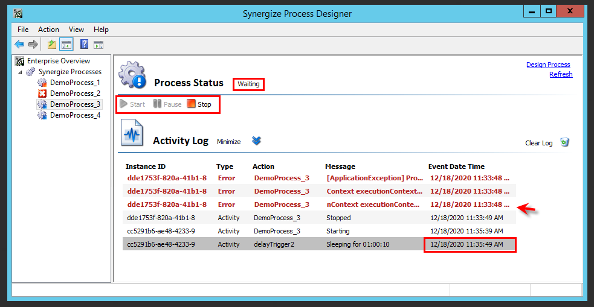Open Help via the question mark icon
Image resolution: width=594 pixels, height=307 pixels.
coord(85,45)
